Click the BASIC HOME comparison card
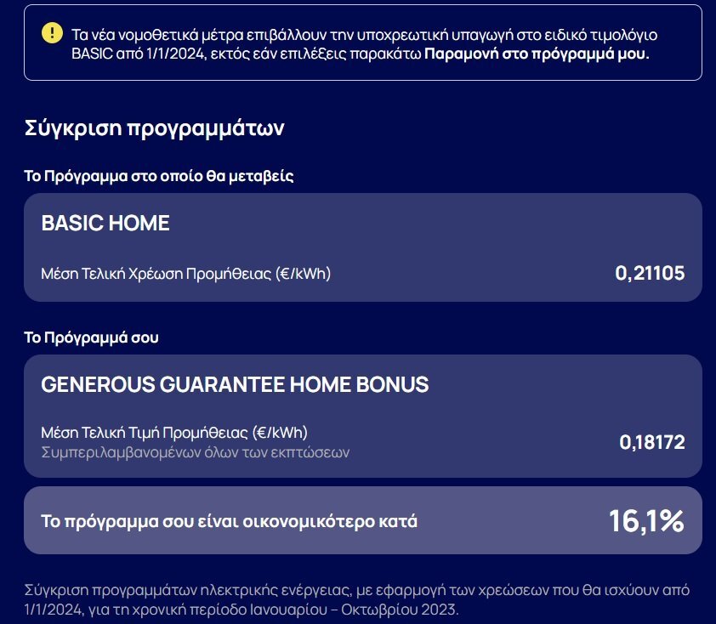This screenshot has height=624, width=716. 363,247
